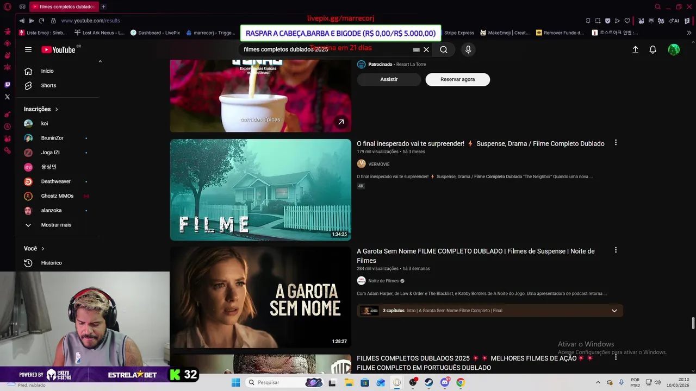Open the Dashboard - LivePix bookmark
The width and height of the screenshot is (696, 391).
pos(155,33)
